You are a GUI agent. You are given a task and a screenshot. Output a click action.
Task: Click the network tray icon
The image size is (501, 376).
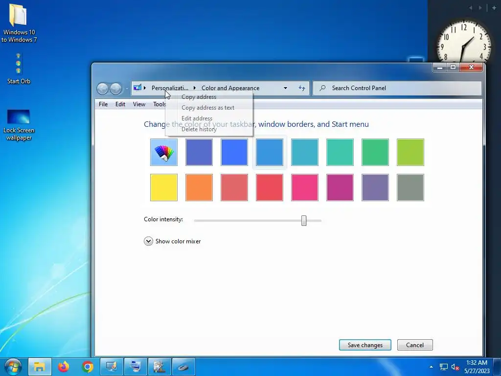click(x=443, y=367)
